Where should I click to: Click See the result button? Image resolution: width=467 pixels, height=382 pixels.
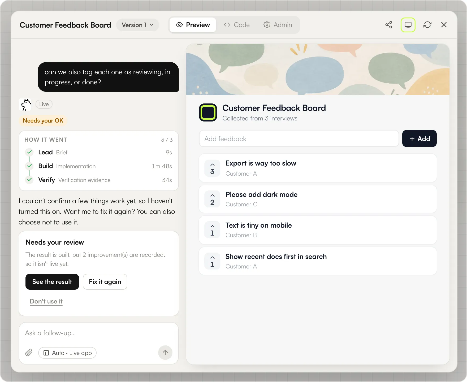(52, 282)
